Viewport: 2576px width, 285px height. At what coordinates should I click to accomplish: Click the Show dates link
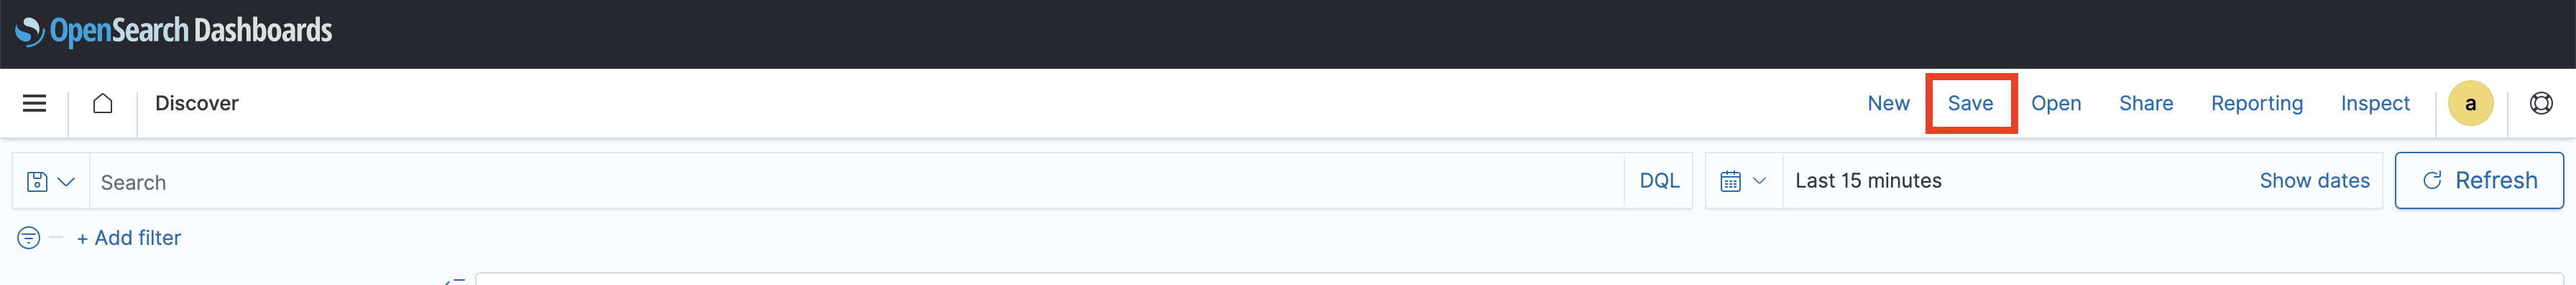(2314, 180)
